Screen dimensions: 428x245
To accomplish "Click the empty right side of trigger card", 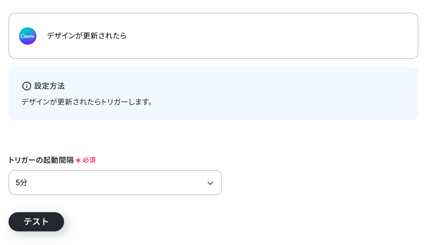I will click(320, 36).
